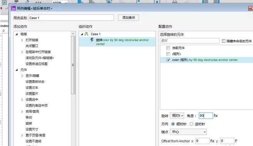Click the Offset x input field
The image size is (253, 146).
(202, 141)
